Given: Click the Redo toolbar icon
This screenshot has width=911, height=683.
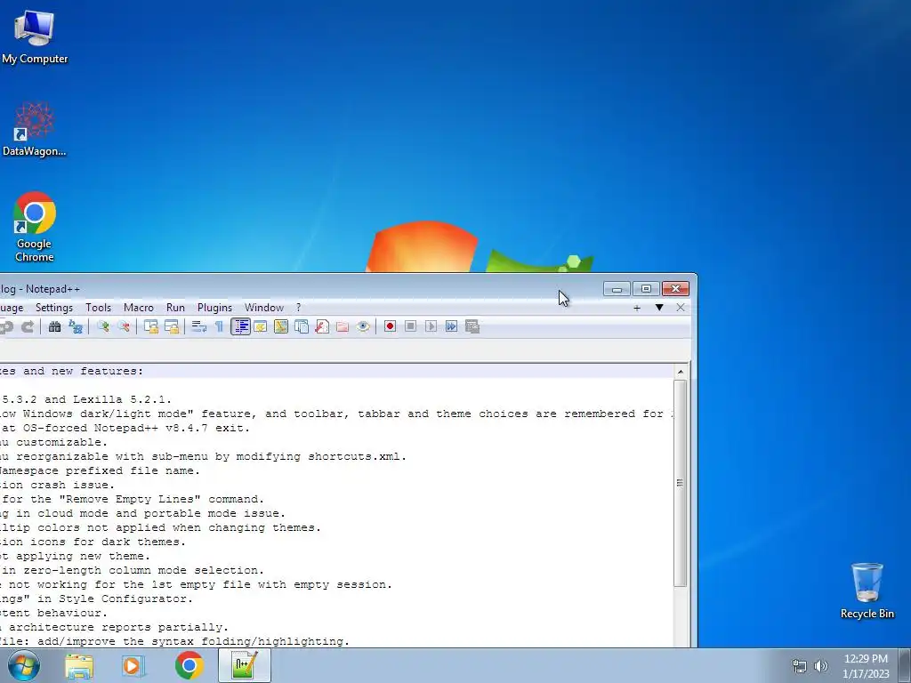Looking at the screenshot, I should tap(27, 327).
